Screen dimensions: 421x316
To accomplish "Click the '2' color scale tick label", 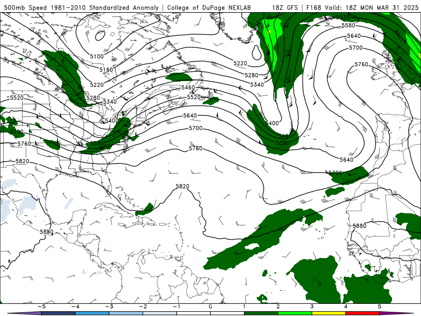I will pyautogui.click(x=278, y=307).
